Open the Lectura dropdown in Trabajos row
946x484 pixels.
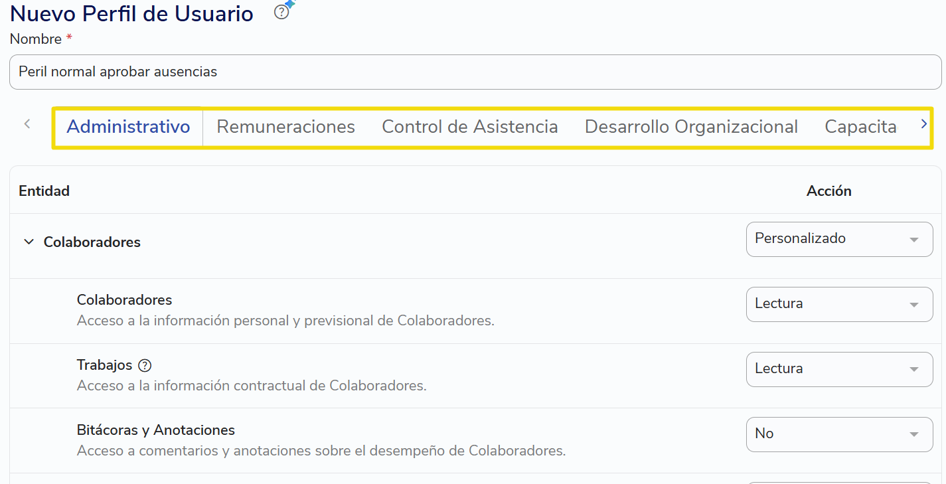[839, 369]
